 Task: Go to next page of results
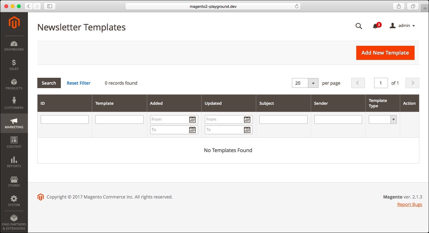tap(412, 83)
